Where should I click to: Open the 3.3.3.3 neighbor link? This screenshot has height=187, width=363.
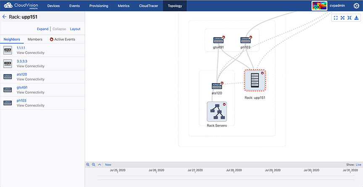pos(22,61)
